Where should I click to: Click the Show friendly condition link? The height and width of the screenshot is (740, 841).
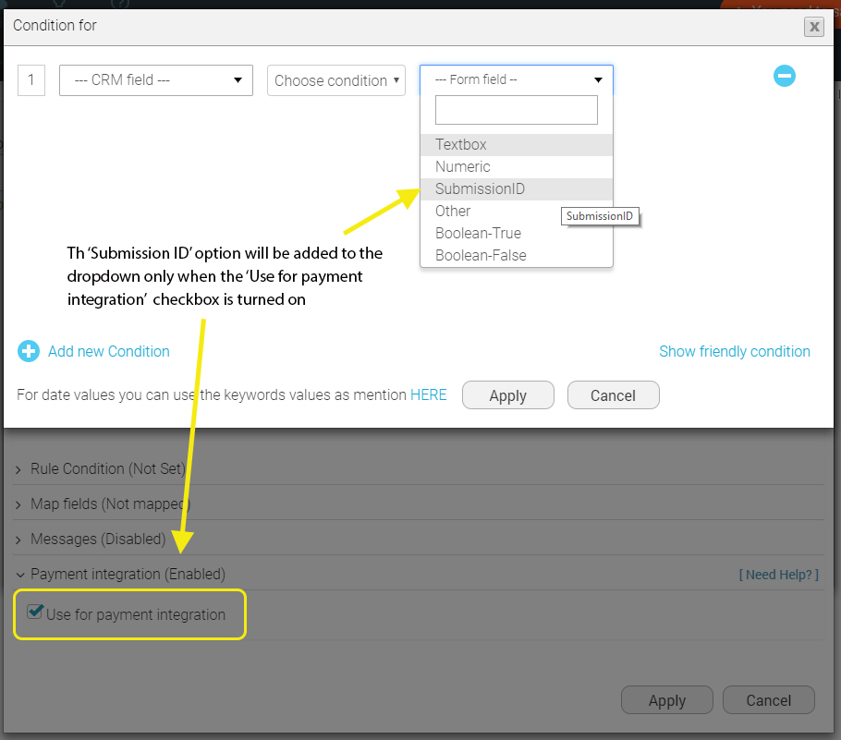pos(734,351)
